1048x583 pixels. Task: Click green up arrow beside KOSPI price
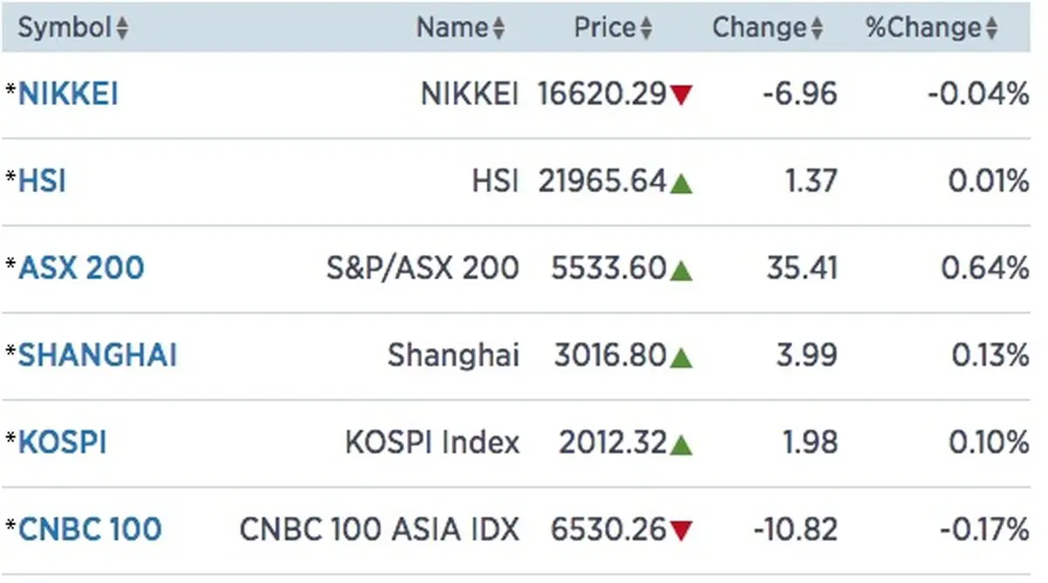point(681,443)
